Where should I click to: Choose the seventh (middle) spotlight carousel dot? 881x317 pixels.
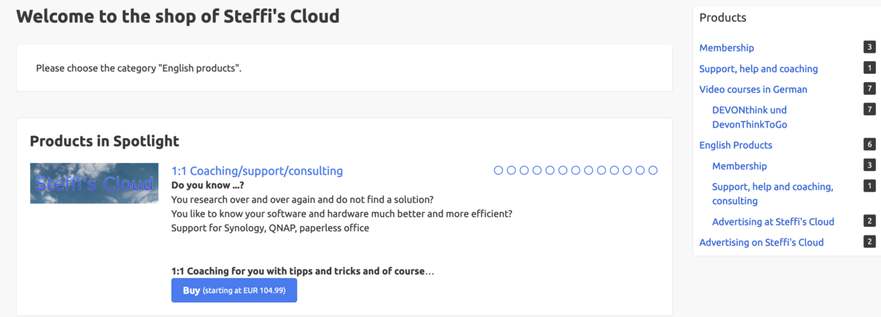click(x=576, y=170)
